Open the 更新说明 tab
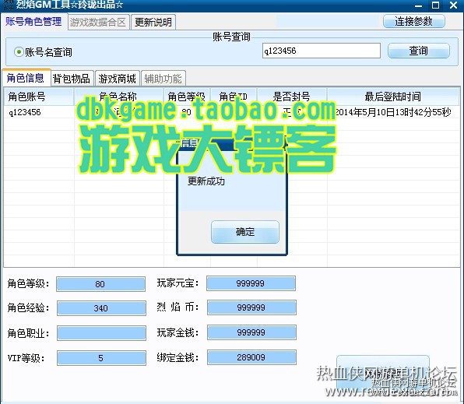Viewport: 464px width, 404px height. (153, 23)
